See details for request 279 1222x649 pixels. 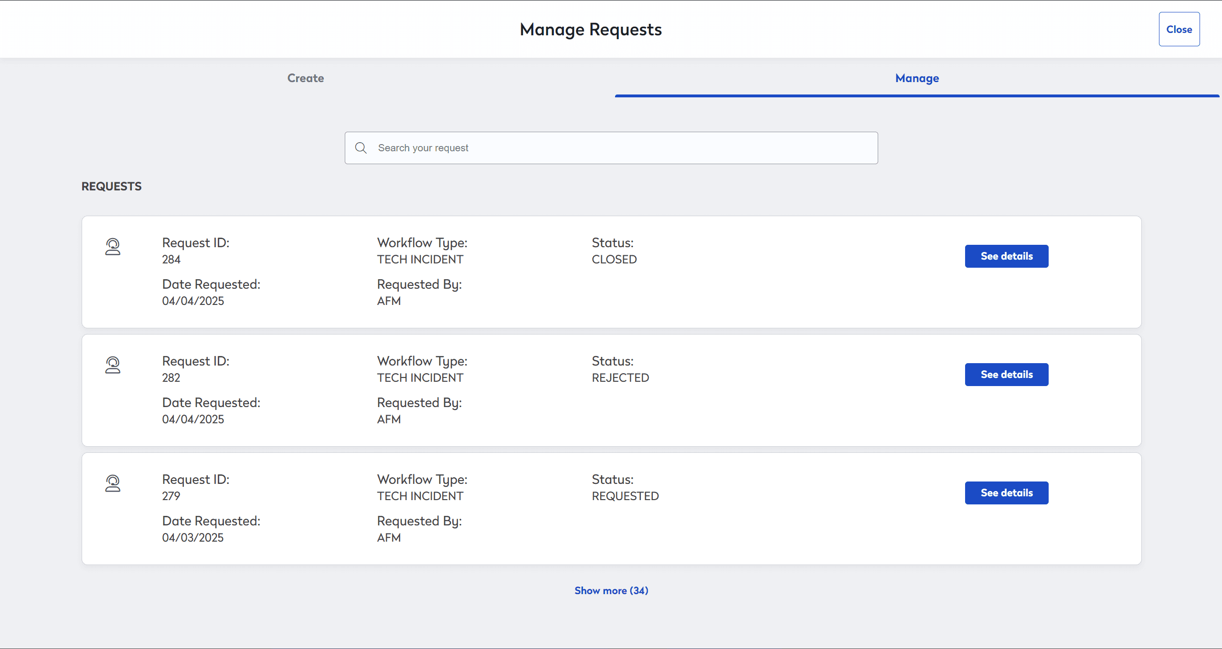[1007, 493]
